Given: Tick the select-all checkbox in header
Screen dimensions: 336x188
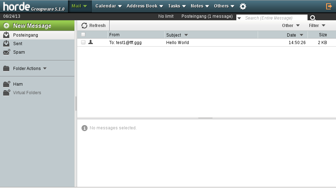Looking at the screenshot, I should click(83, 34).
